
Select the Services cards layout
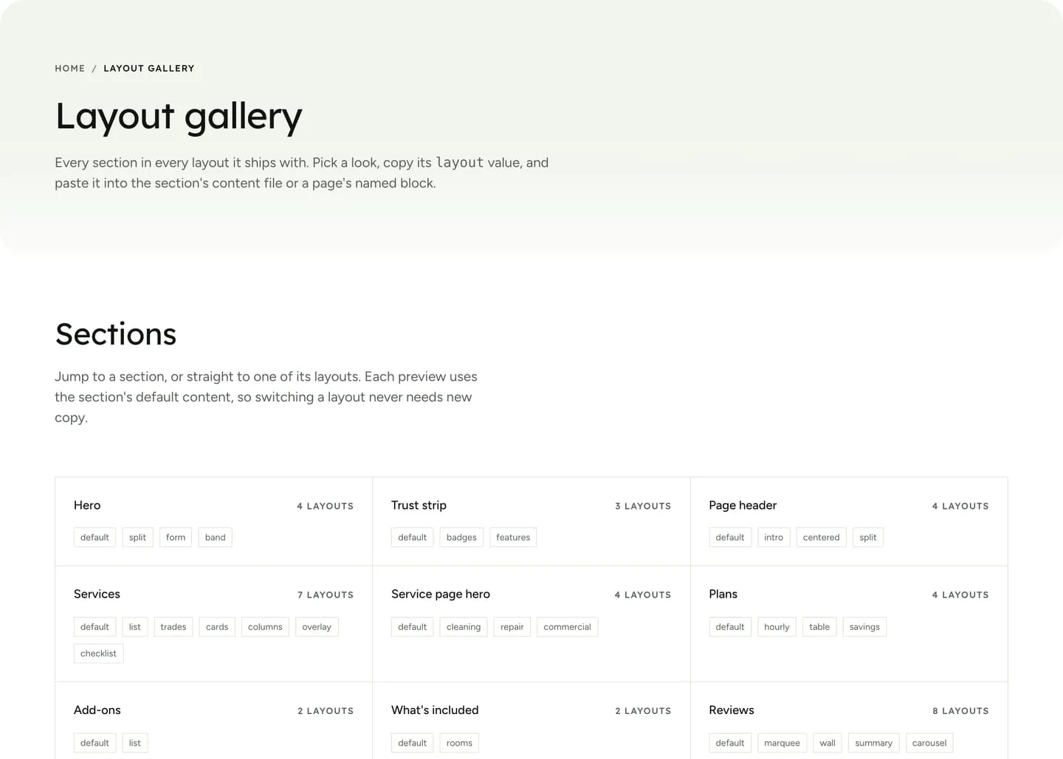[x=217, y=627]
